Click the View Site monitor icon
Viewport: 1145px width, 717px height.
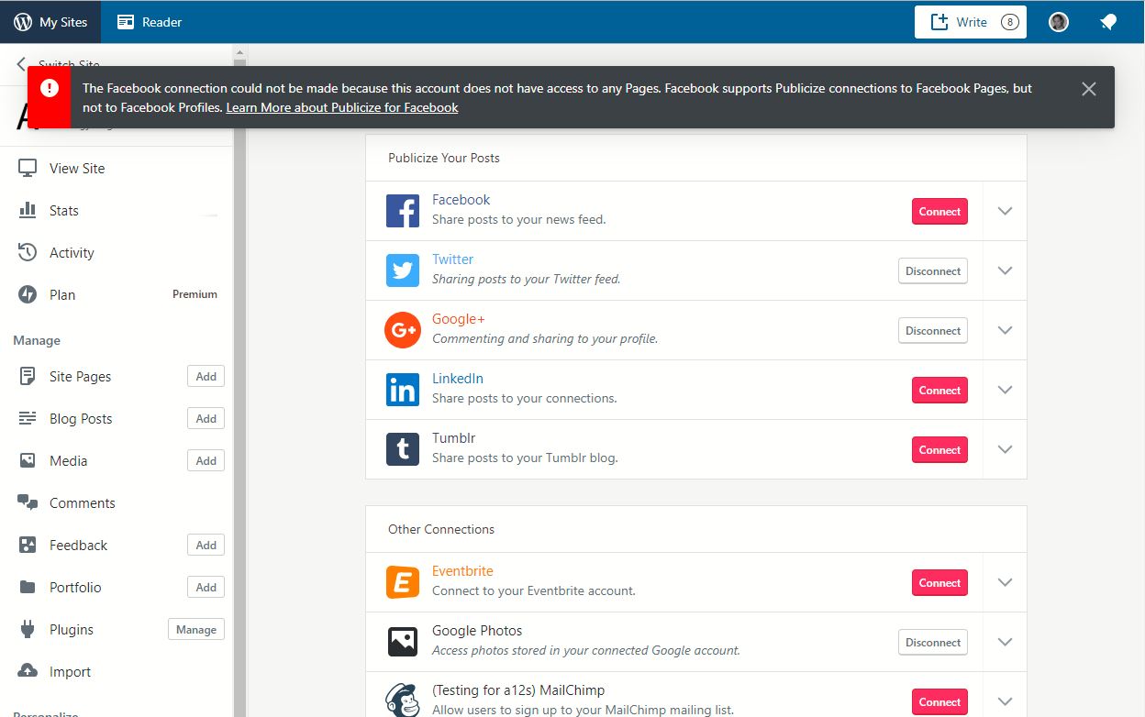[x=28, y=169]
